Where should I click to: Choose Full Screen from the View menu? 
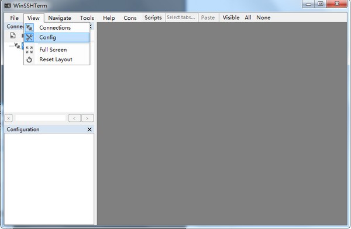[57, 50]
